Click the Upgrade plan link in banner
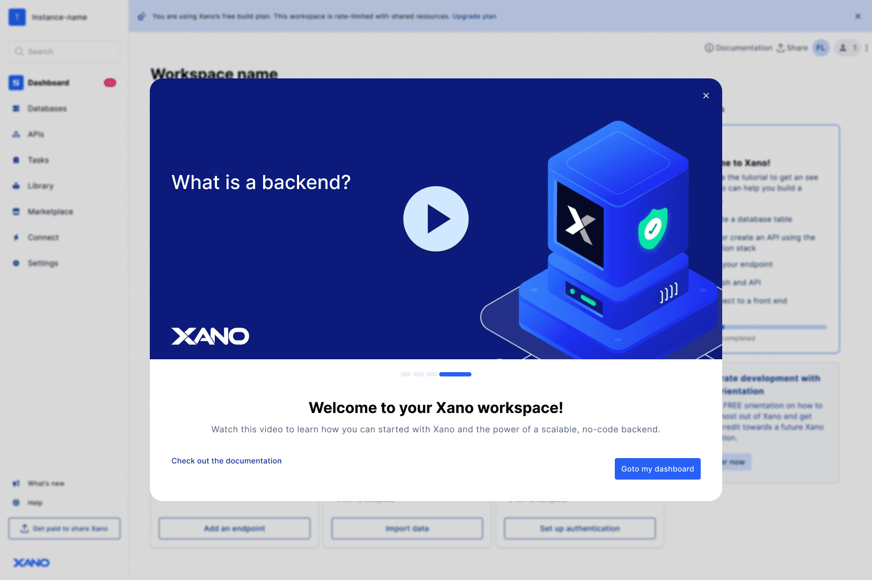 [475, 17]
